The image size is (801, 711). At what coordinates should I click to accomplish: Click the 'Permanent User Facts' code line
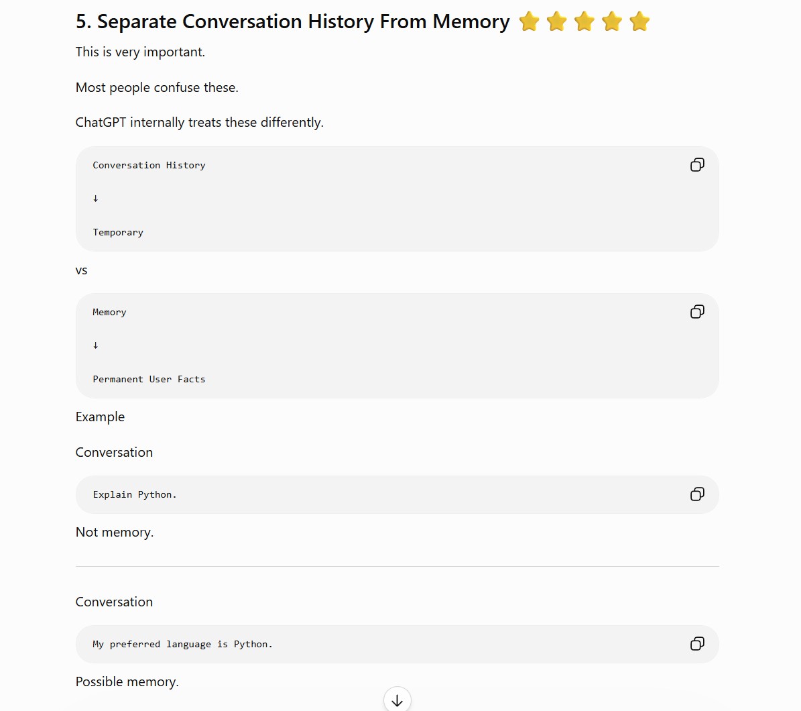pos(149,379)
